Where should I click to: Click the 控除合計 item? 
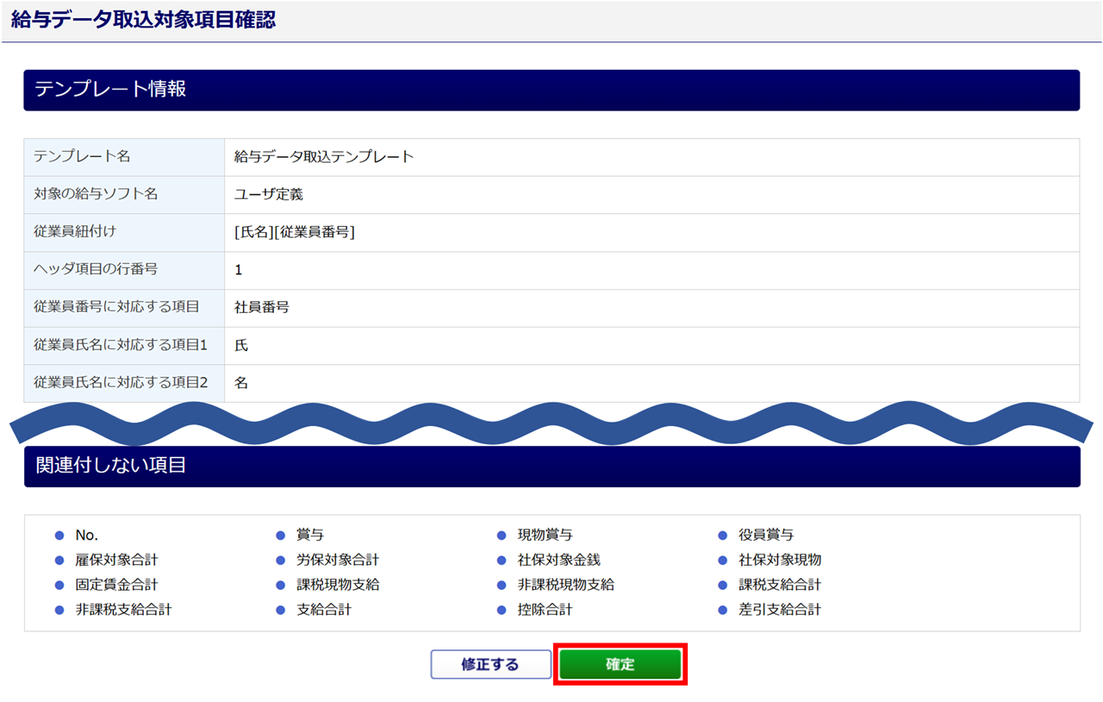pos(545,610)
